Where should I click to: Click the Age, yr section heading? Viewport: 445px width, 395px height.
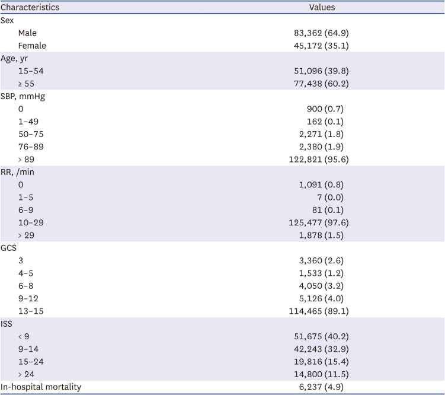pos(15,58)
